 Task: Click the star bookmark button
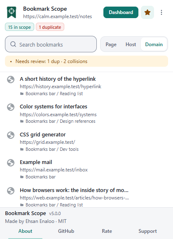coord(147,12)
